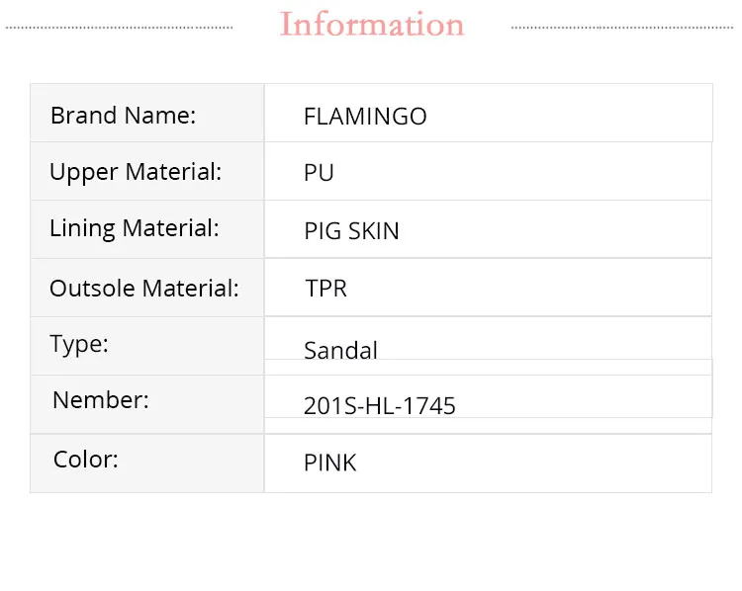Click the Type label
Viewport: 742px width, 591px height.
click(79, 344)
